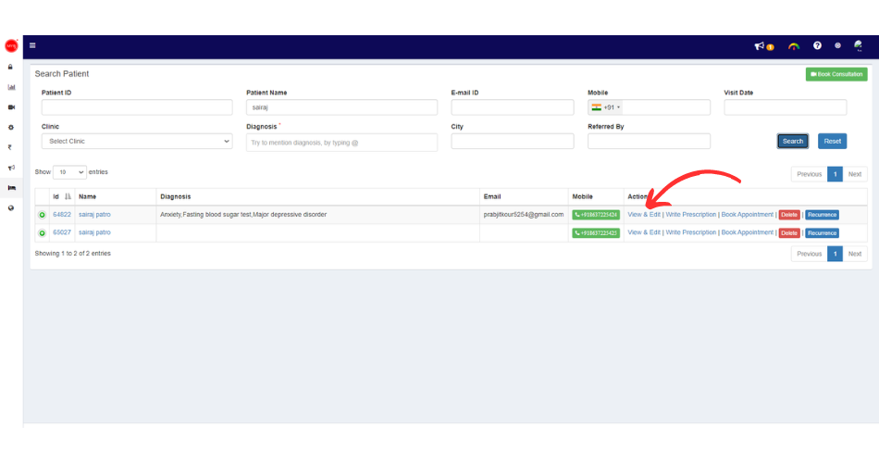Click the green Book Consultation button
This screenshot has width=879, height=463.
(x=836, y=74)
